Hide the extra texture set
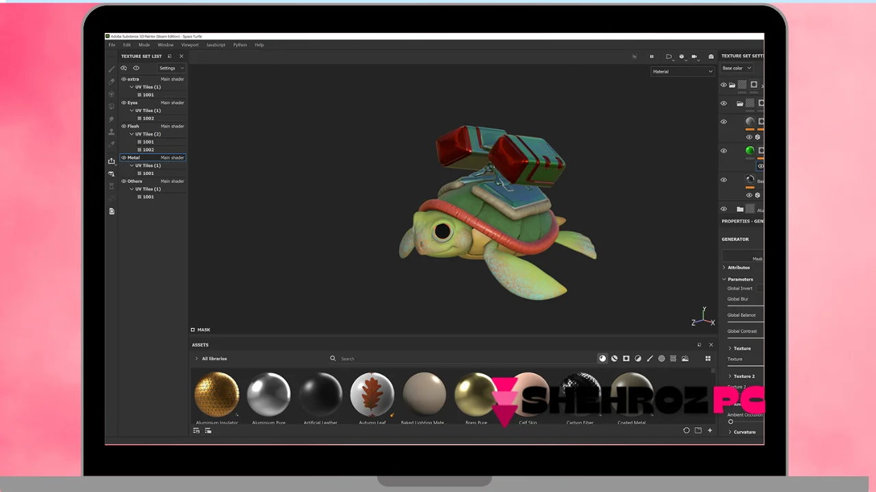The width and height of the screenshot is (876, 492). coord(124,79)
